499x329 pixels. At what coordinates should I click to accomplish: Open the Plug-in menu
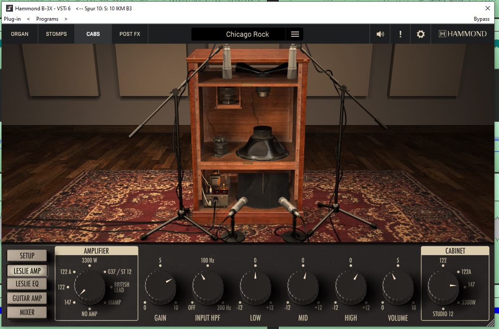(x=12, y=19)
